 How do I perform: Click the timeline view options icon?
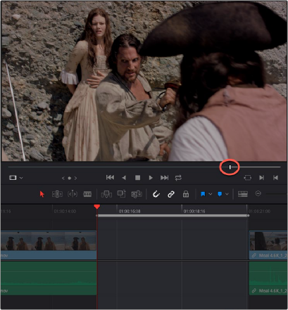click(243, 194)
